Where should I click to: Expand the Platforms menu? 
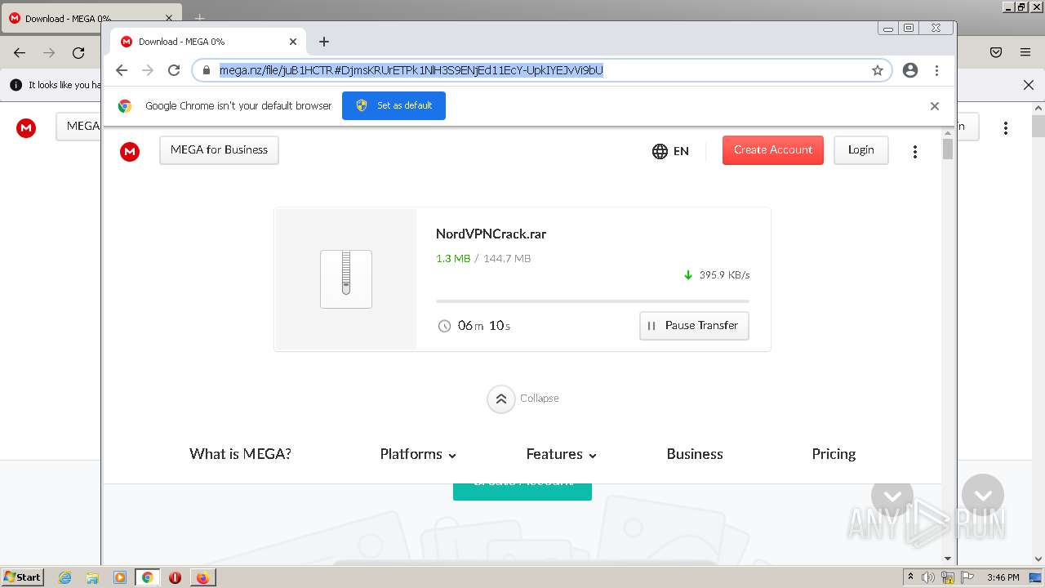coord(418,454)
